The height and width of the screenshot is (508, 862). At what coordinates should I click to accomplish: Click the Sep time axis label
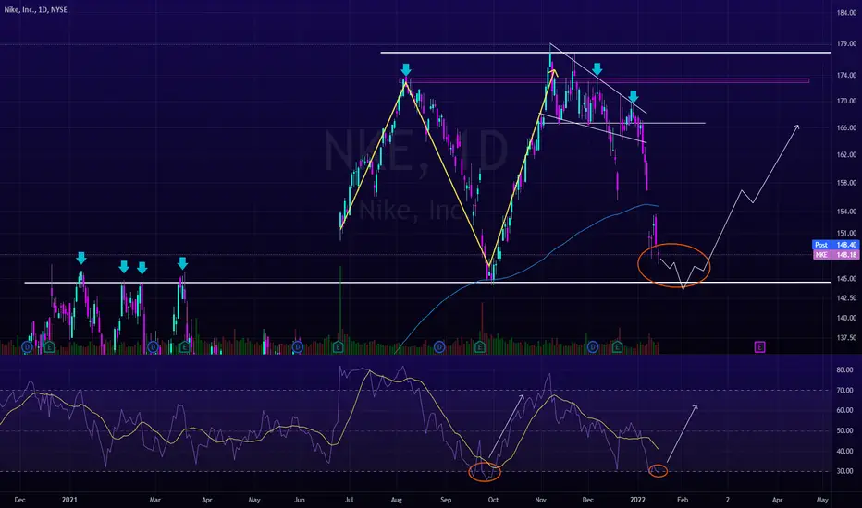(x=446, y=500)
